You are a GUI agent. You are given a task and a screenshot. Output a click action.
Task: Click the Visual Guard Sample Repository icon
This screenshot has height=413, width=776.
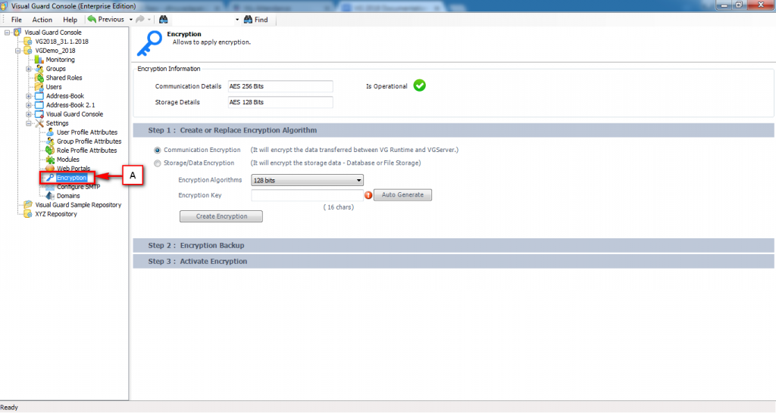[28, 205]
